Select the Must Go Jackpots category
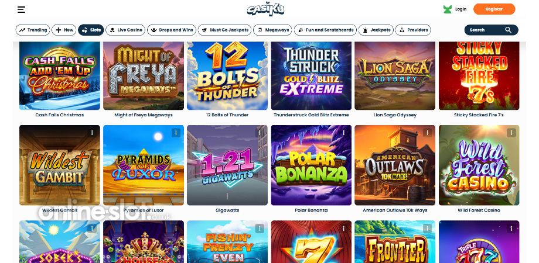Viewport: 539px width, 263px height. [x=224, y=30]
